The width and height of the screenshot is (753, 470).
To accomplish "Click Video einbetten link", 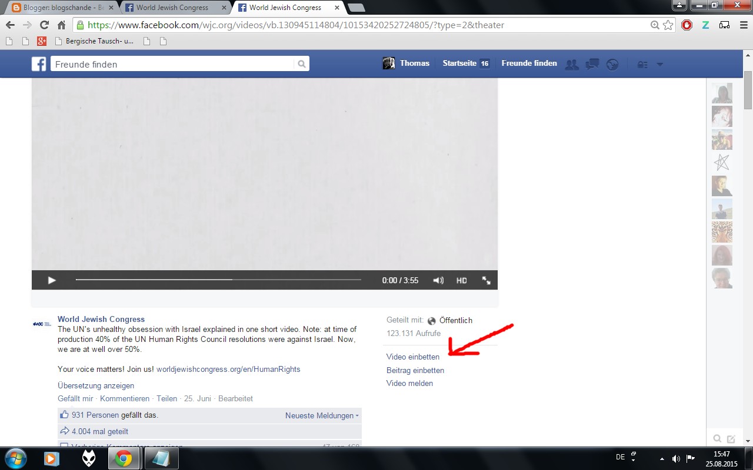I will [413, 357].
